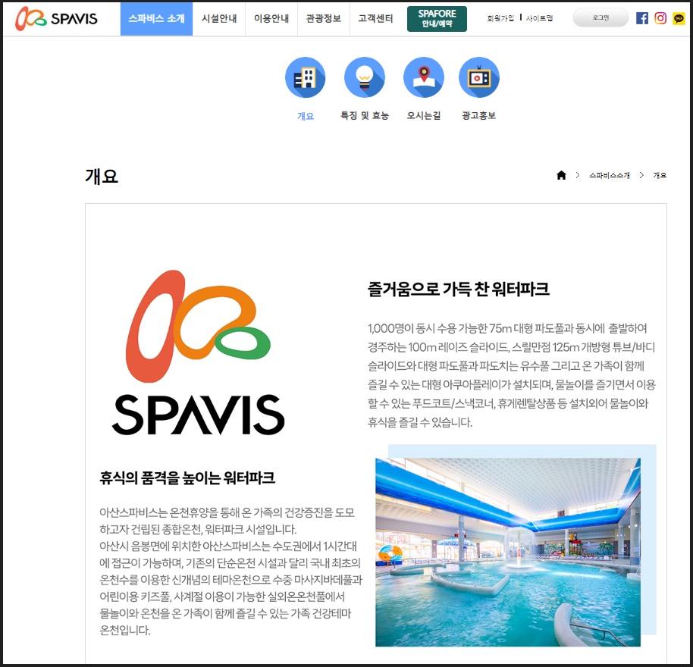The image size is (693, 667).
Task: Click 개요 at the breadcrumb end
Action: click(660, 175)
